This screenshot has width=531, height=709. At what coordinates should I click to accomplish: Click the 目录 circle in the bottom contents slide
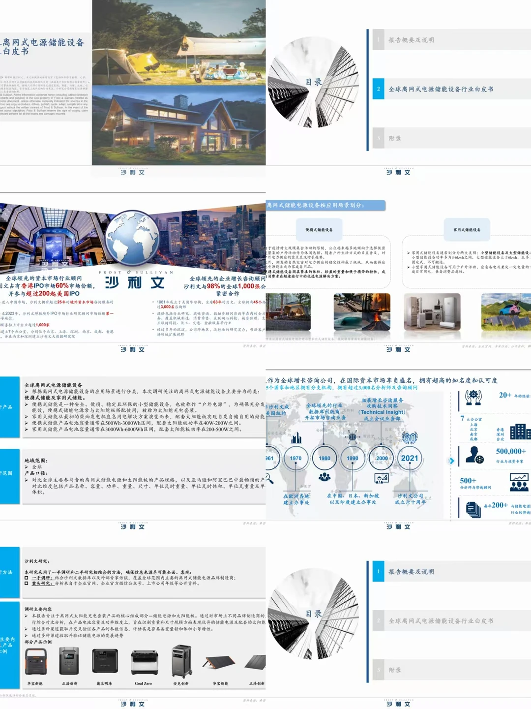314,614
